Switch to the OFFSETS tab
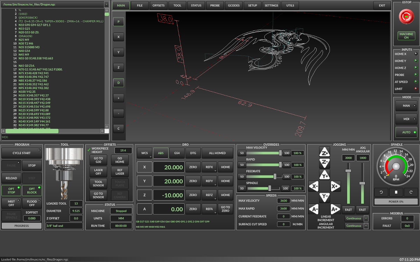 [x=159, y=6]
